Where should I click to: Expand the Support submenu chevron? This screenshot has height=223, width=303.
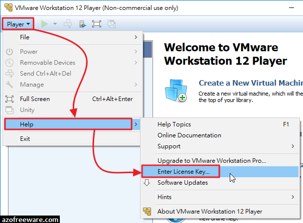[293, 146]
